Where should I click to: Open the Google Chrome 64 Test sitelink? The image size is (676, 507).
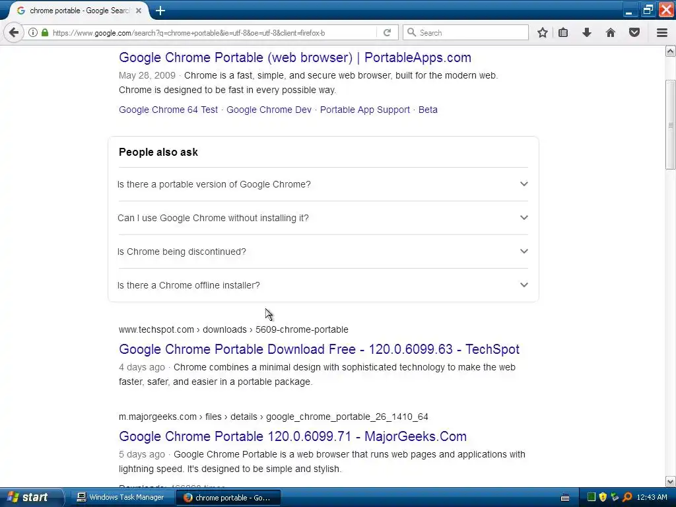coord(168,110)
